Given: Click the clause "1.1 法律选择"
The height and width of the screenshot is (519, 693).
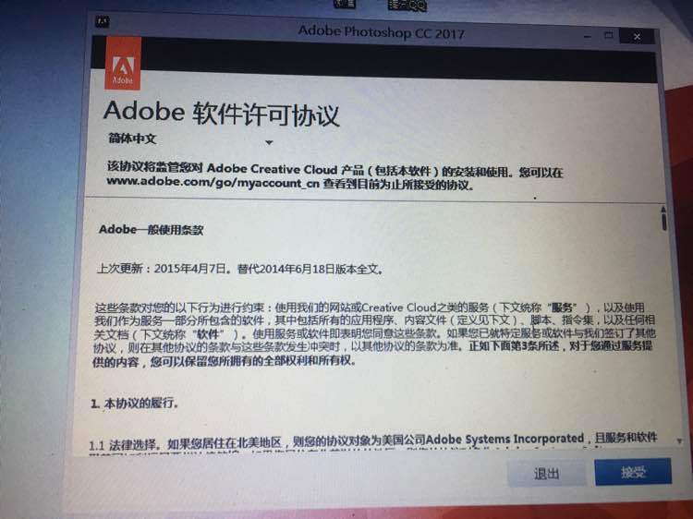Looking at the screenshot, I should 122,444.
